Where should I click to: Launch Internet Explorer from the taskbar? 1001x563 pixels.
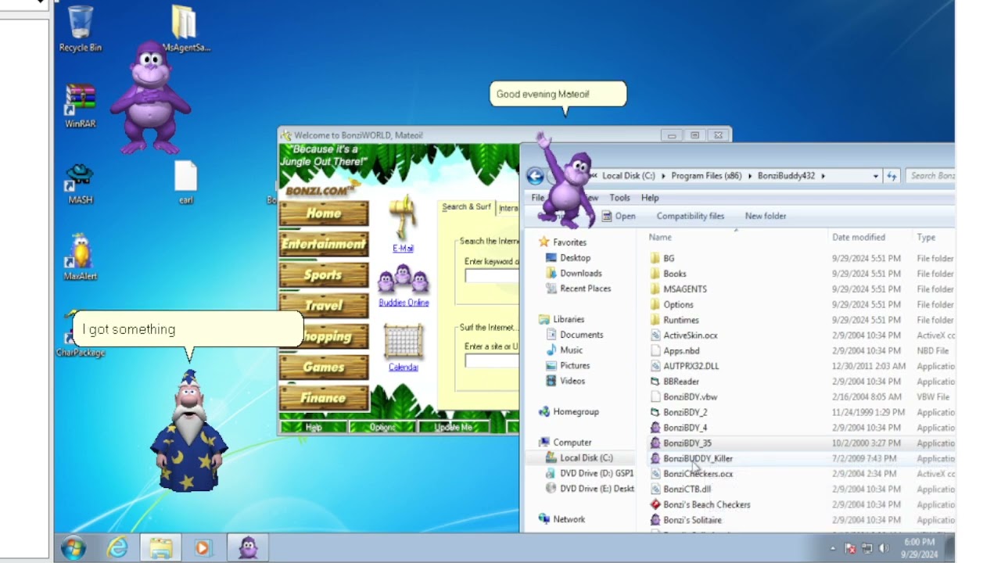click(x=117, y=548)
